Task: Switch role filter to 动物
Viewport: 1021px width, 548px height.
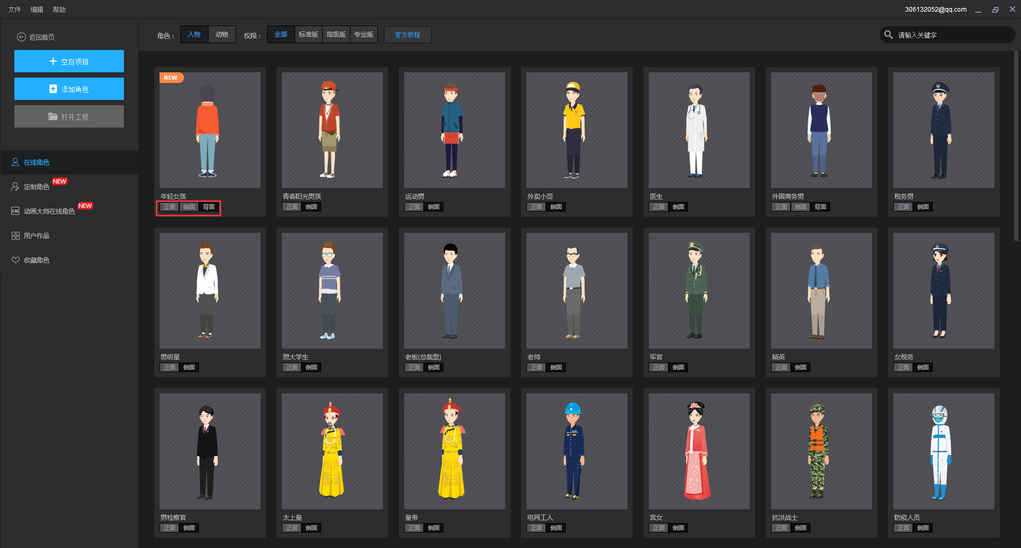Action: (x=222, y=35)
